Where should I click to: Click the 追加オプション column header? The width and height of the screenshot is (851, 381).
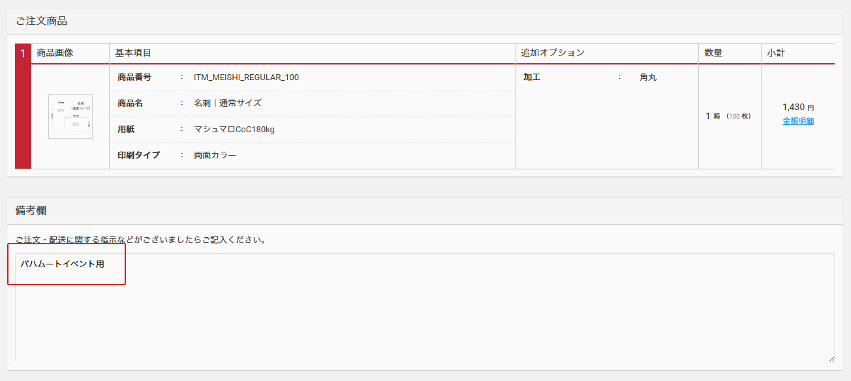(x=553, y=53)
